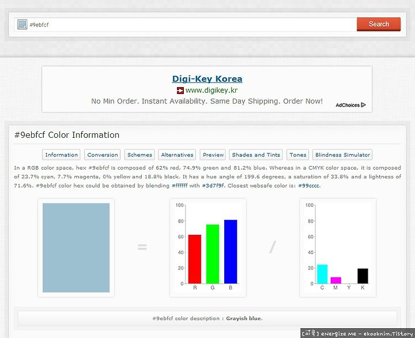Click the color picker icon in search box
The height and width of the screenshot is (338, 415).
click(x=22, y=25)
